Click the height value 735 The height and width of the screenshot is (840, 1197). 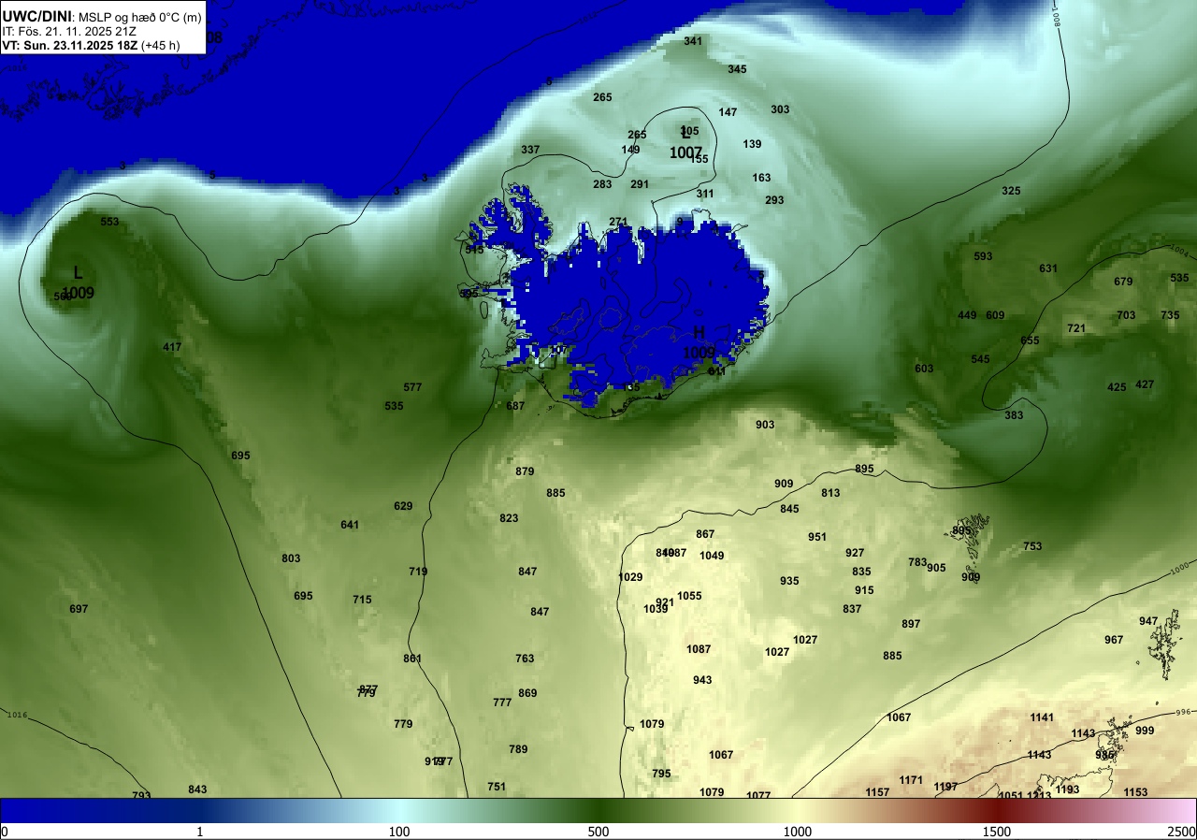click(1170, 315)
